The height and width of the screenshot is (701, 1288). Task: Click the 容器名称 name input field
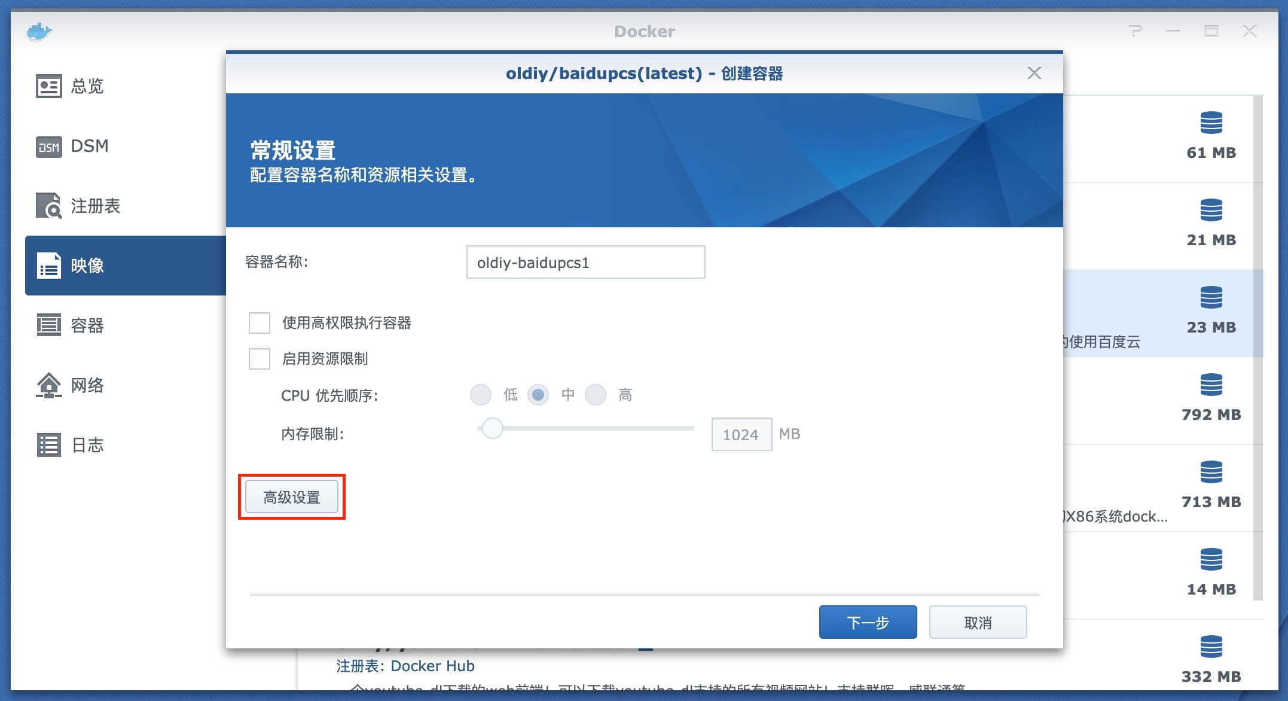point(585,263)
